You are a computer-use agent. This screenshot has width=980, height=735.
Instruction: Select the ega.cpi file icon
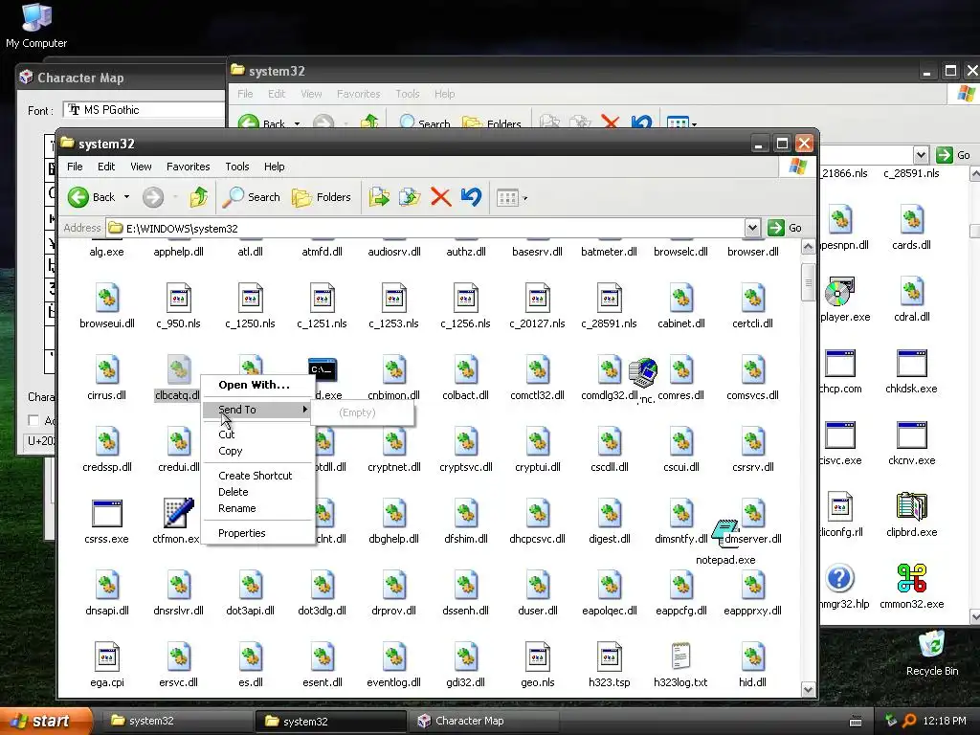107,657
